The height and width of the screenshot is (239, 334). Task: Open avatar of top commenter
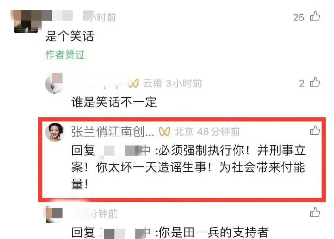26,21
